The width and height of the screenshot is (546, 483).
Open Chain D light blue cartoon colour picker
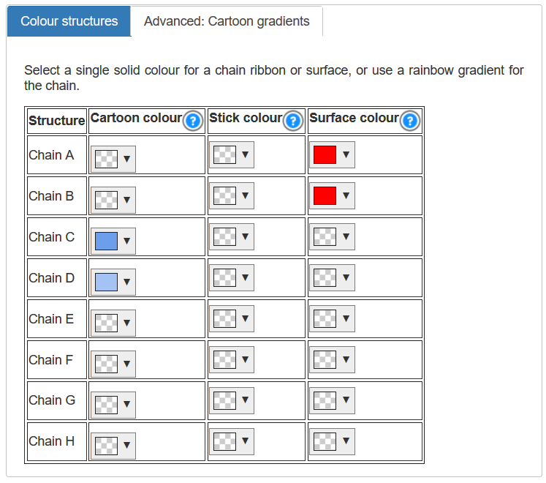point(114,282)
